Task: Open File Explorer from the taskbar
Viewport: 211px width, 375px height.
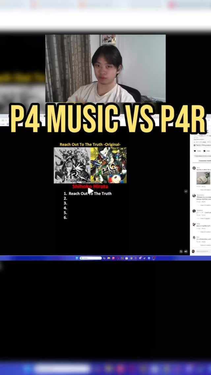Action: (x=109, y=258)
